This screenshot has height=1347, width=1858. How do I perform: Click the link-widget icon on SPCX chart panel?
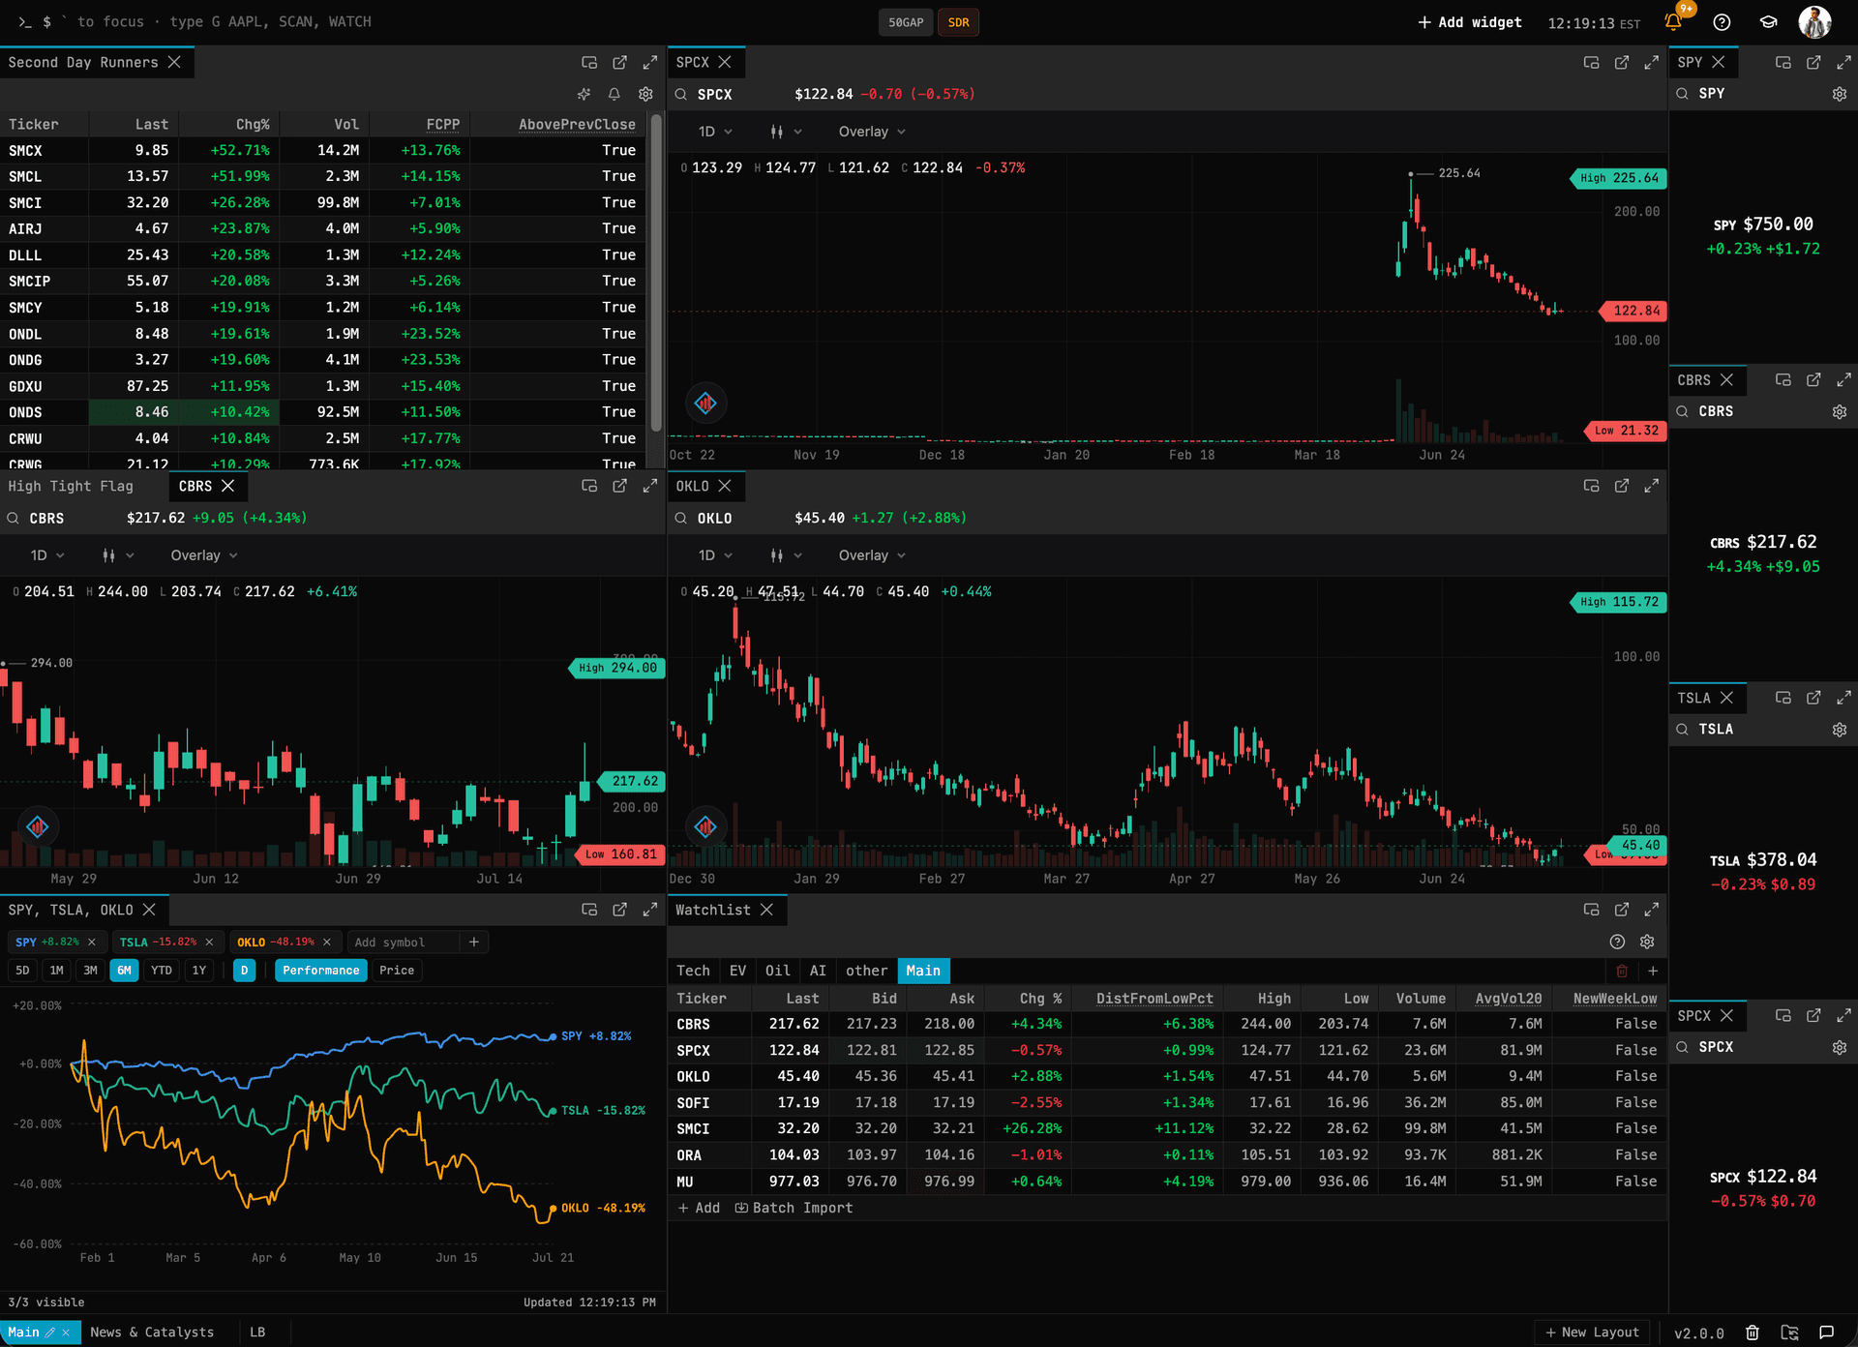[x=1591, y=62]
